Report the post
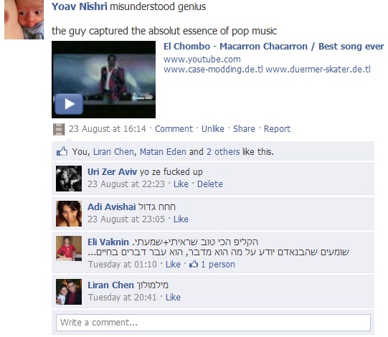The image size is (388, 337). coord(277,129)
